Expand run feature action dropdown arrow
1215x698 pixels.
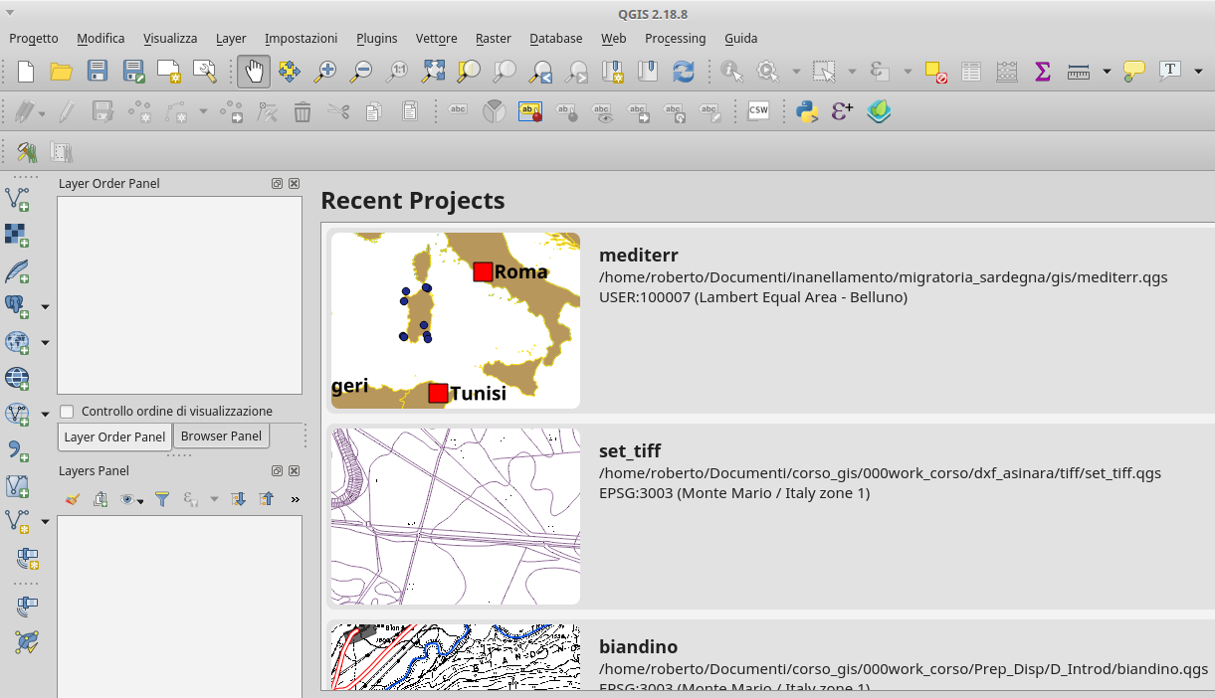796,71
